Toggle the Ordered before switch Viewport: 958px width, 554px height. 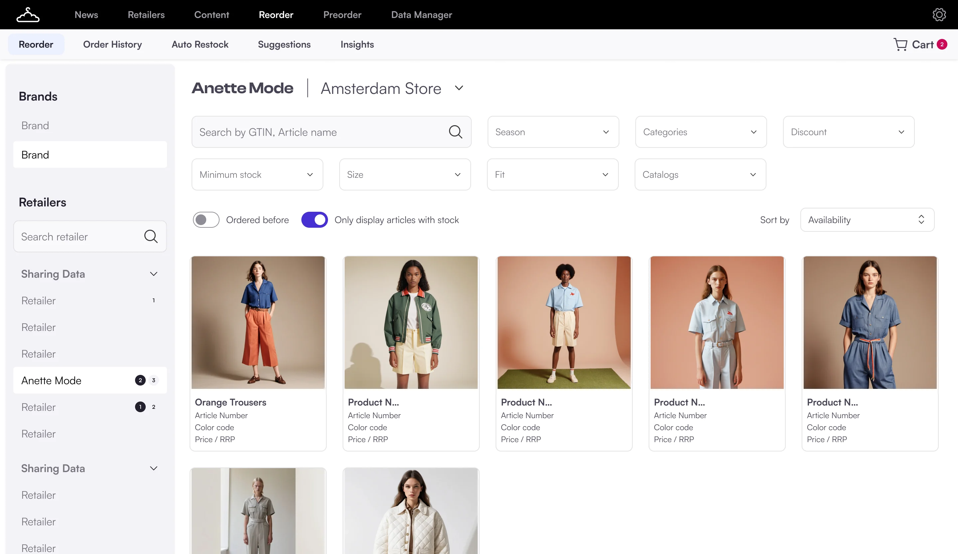pos(206,219)
